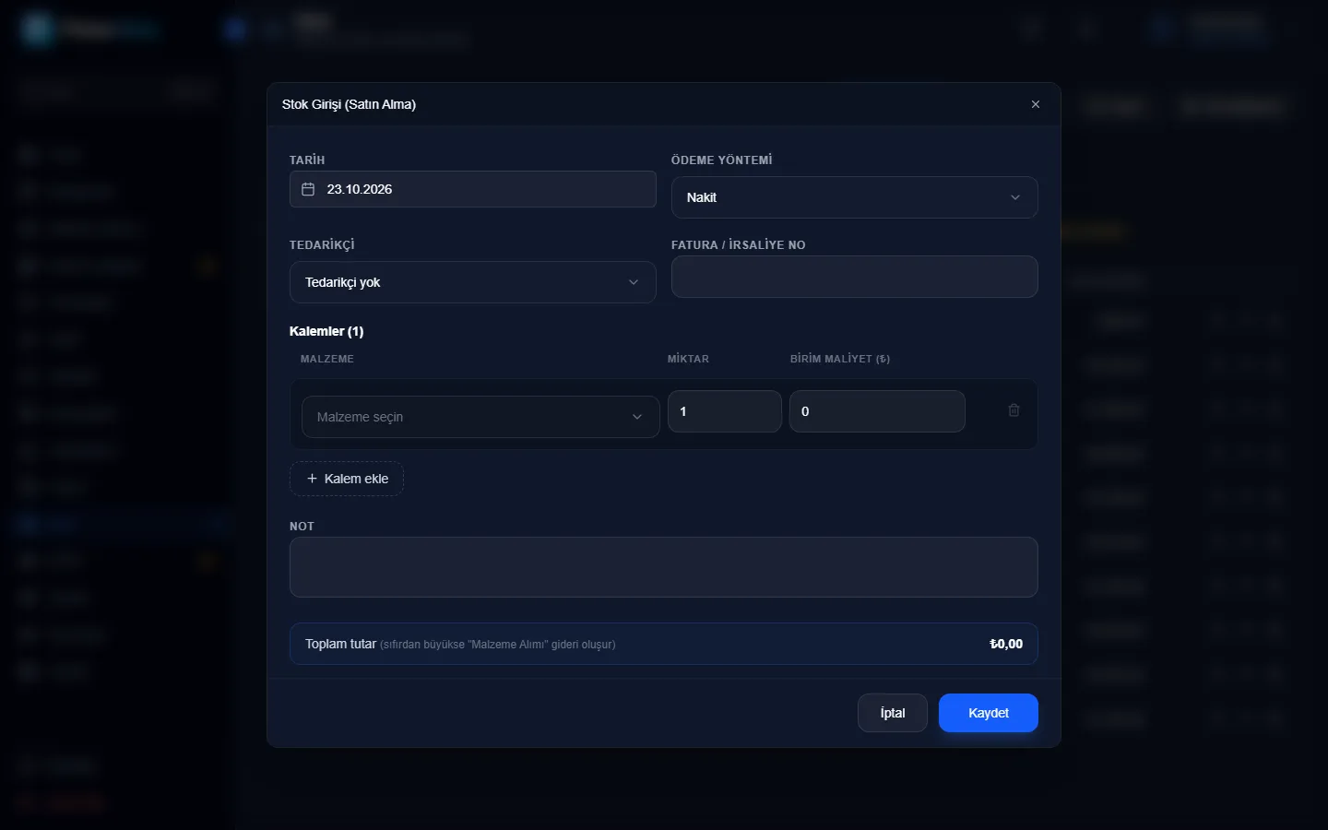
Task: Click the Tarih date field showing 23.10.2026
Action: [472, 189]
